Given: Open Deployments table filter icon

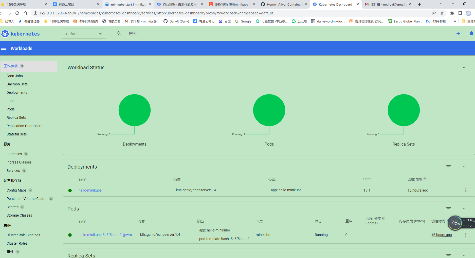Looking at the screenshot, I should pyautogui.click(x=449, y=167).
